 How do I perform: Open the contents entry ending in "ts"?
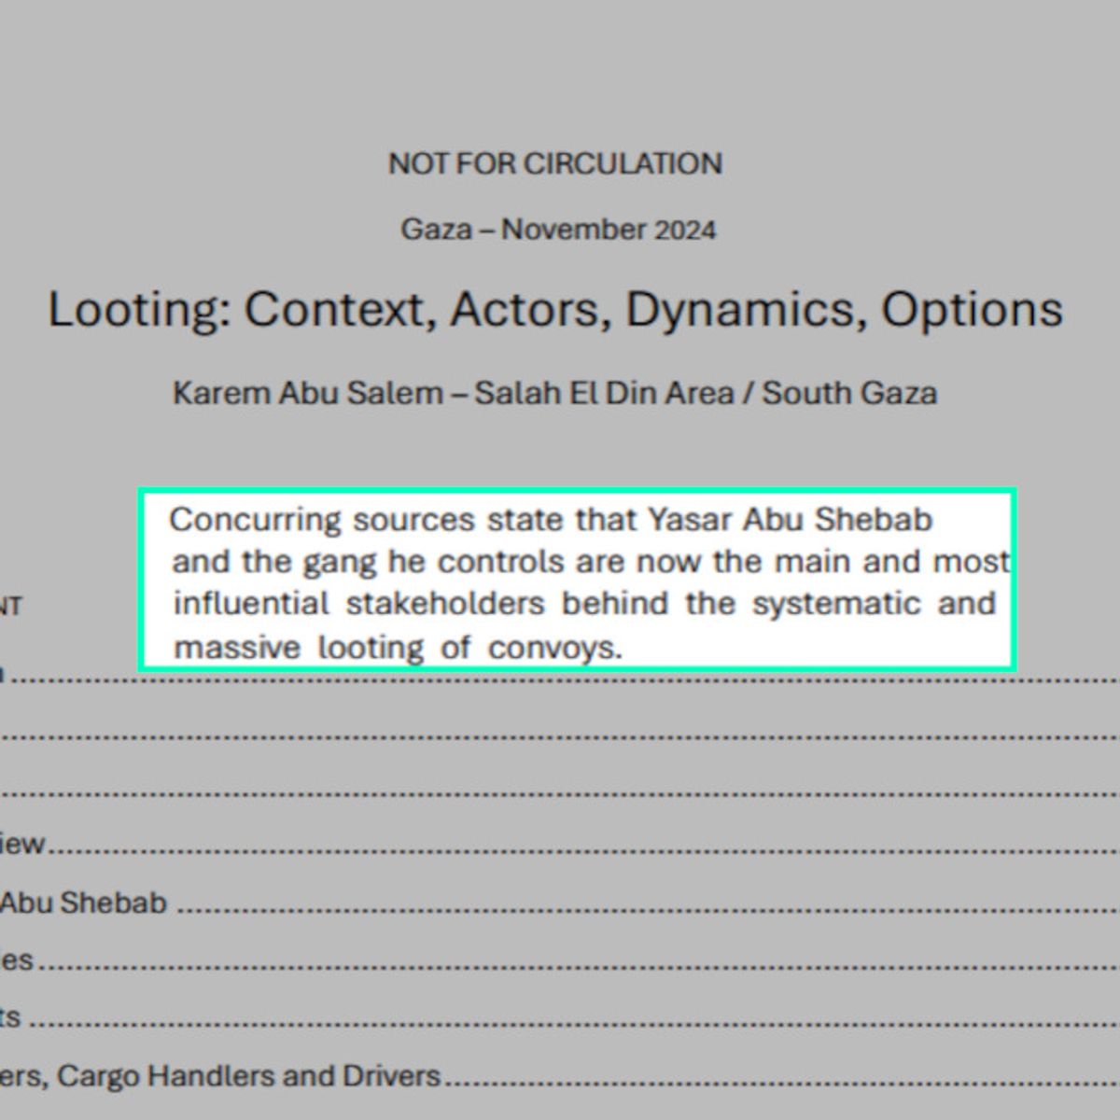click(x=11, y=1017)
